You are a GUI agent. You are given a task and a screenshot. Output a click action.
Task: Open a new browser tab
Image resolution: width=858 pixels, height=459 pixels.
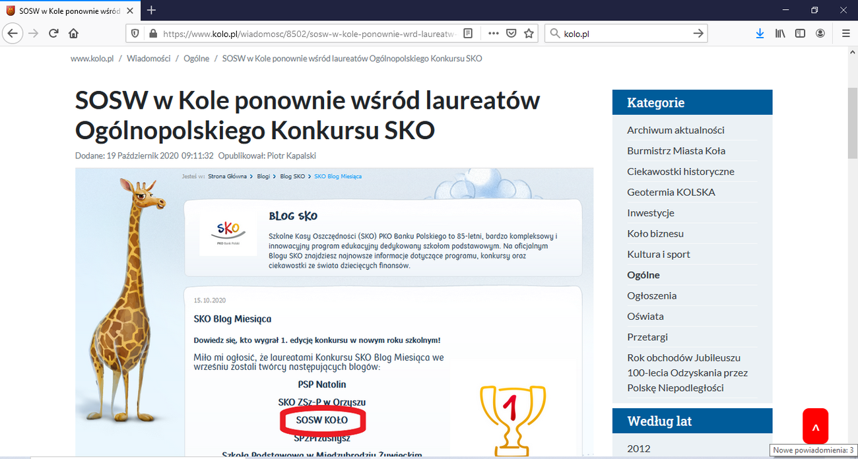[x=152, y=10]
